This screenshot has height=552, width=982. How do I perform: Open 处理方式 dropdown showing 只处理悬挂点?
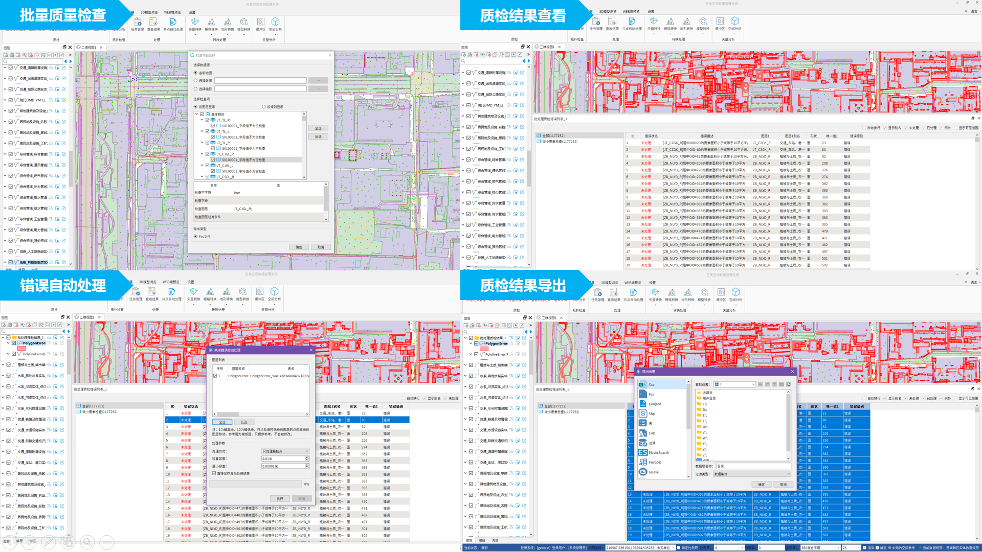tap(285, 451)
